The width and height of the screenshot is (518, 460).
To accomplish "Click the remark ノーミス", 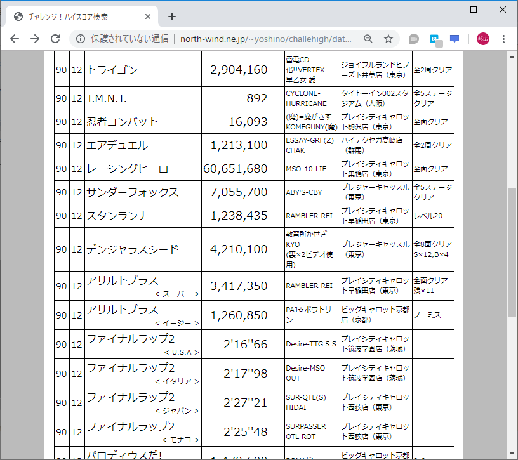I will [x=427, y=315].
